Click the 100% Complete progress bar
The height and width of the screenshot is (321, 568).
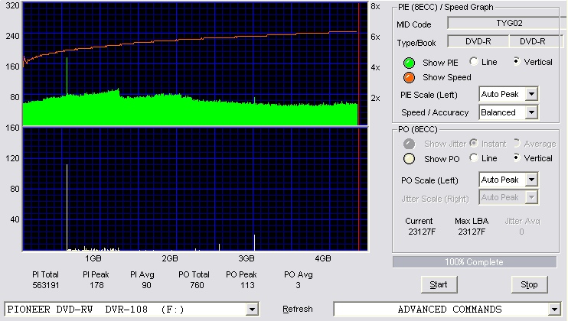474,262
